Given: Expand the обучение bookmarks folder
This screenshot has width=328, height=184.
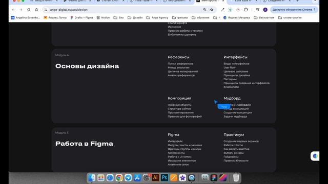Looking at the screenshot, I should [x=200, y=18].
